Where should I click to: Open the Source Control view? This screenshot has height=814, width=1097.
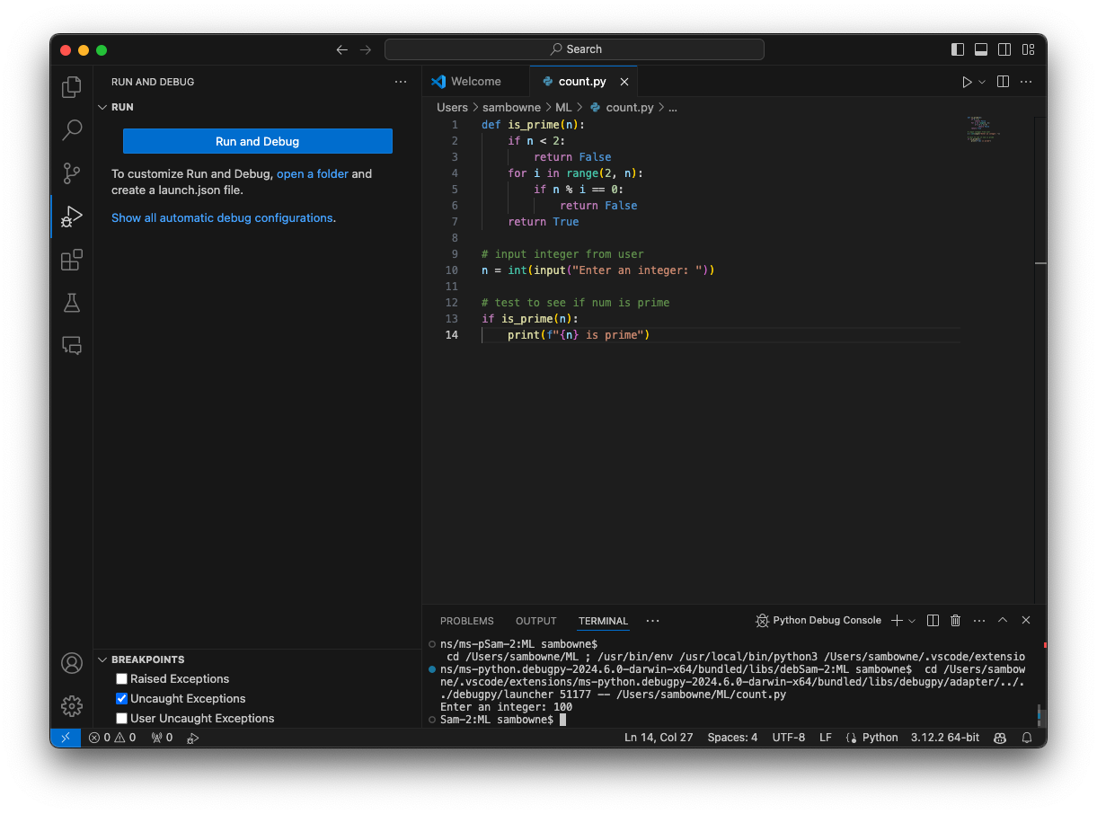[72, 173]
